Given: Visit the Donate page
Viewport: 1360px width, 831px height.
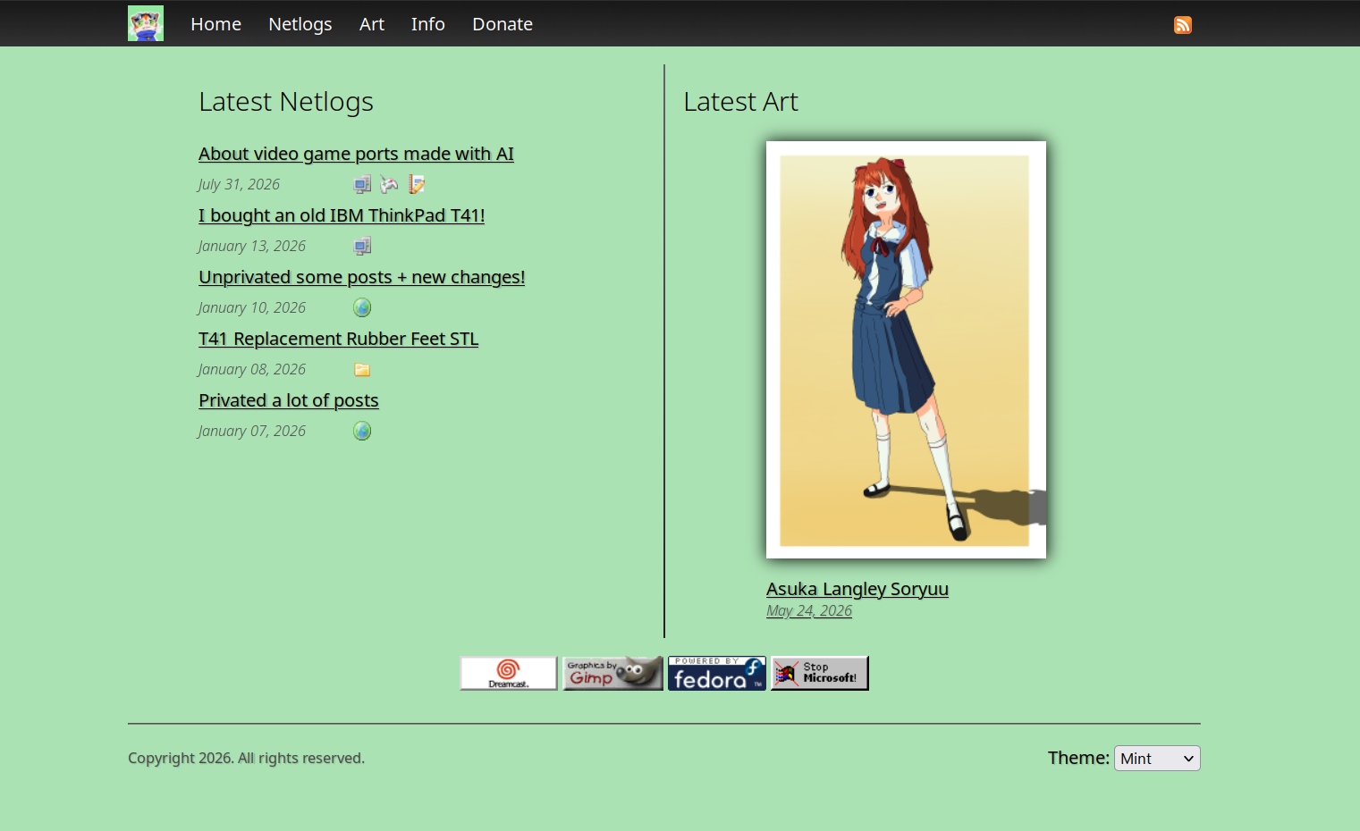Looking at the screenshot, I should click(x=503, y=24).
